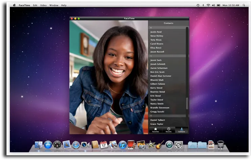Launch Safari compass icon in Dock

pyautogui.click(x=76, y=145)
